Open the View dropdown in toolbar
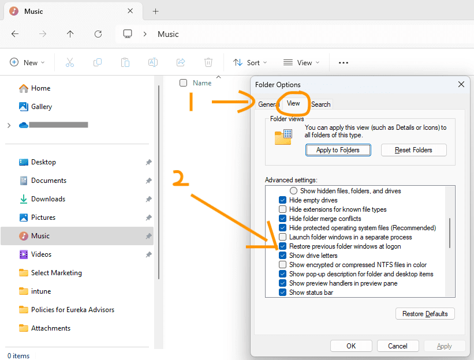Screen dimensions: 474x360 pyautogui.click(x=301, y=62)
